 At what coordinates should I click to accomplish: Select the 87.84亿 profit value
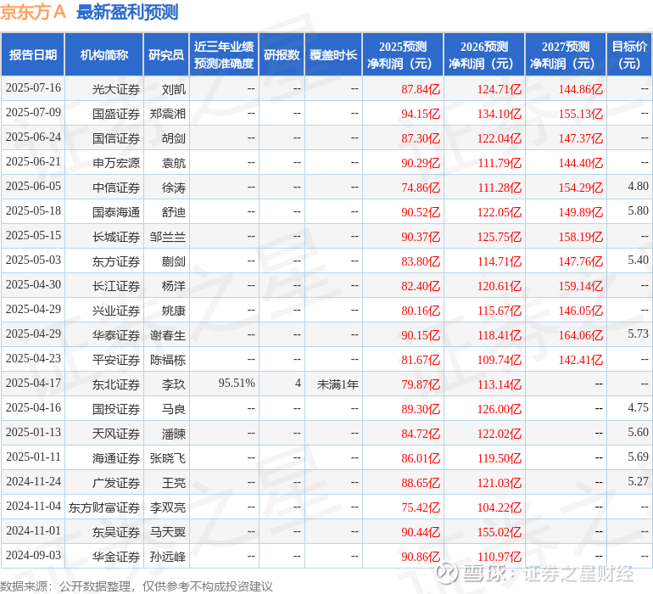421,89
